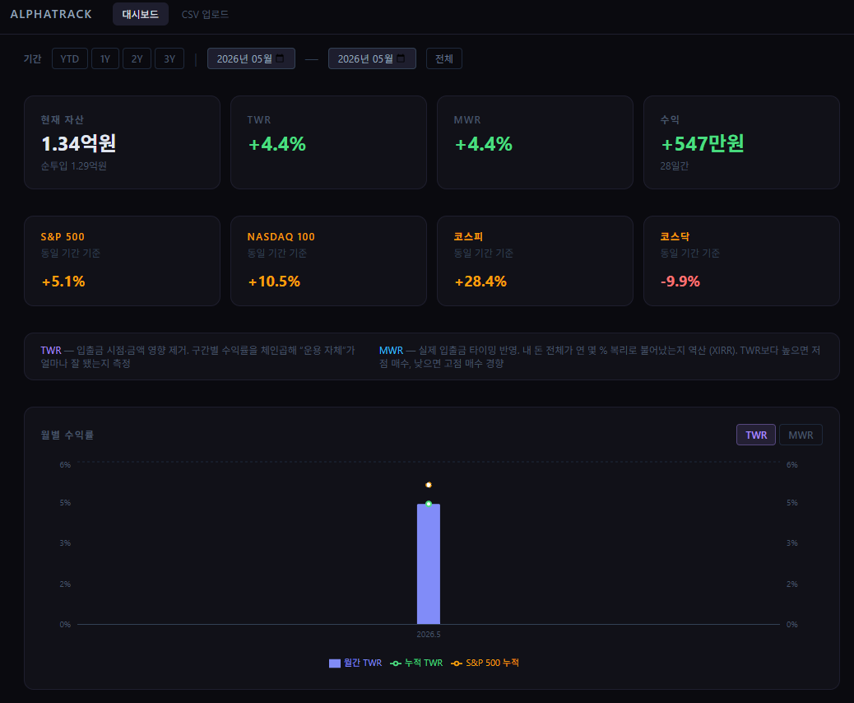The height and width of the screenshot is (703, 854).
Task: Click the MWR card +4.4% value
Action: pyautogui.click(x=483, y=144)
